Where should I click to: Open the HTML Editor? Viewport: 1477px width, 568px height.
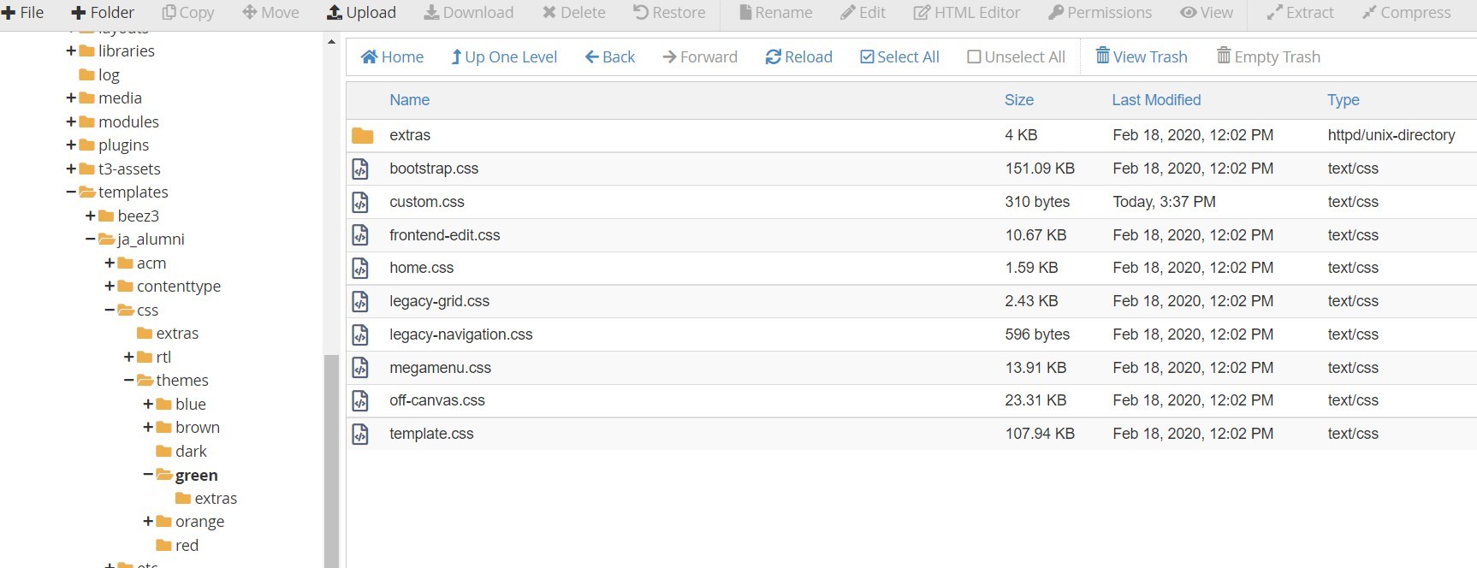point(967,13)
